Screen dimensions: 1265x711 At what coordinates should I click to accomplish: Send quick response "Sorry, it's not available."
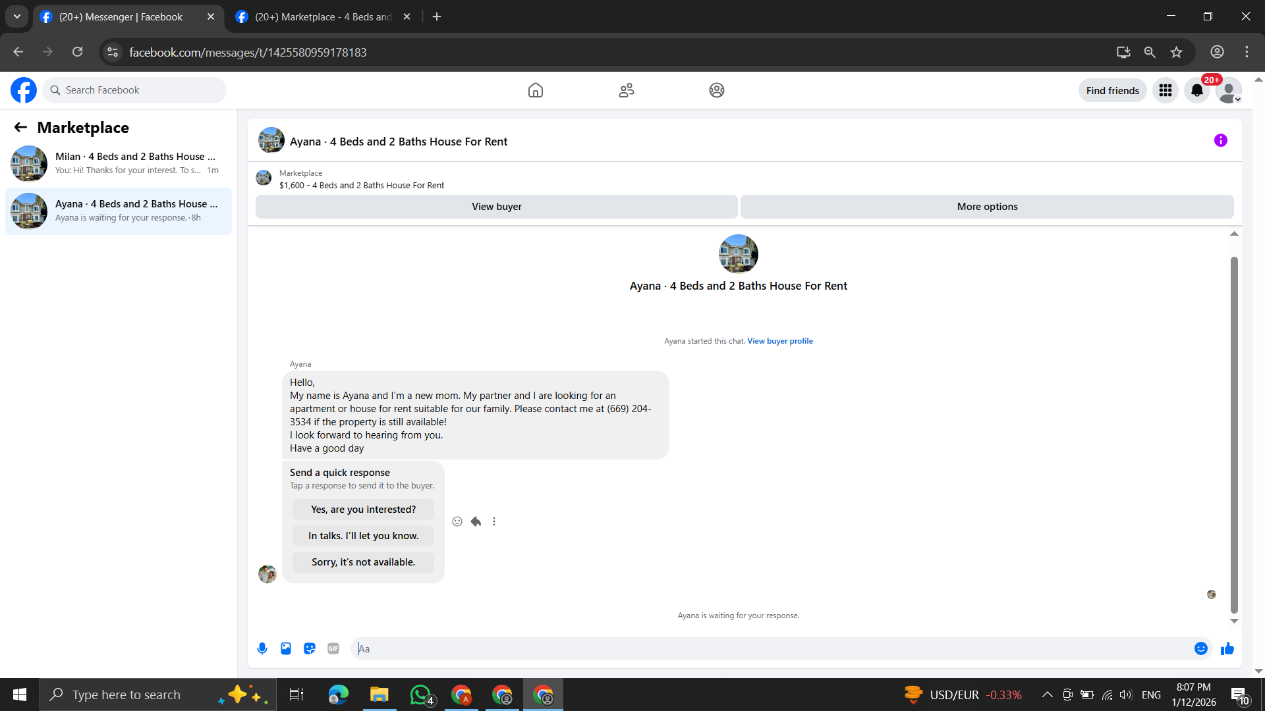point(363,562)
